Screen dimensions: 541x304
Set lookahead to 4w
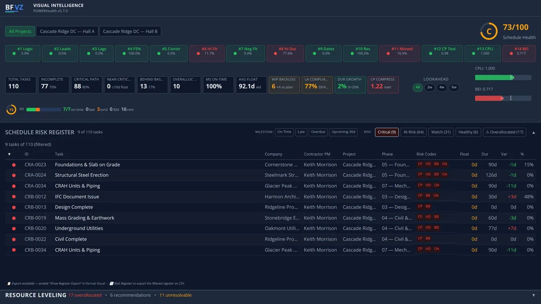442,87
